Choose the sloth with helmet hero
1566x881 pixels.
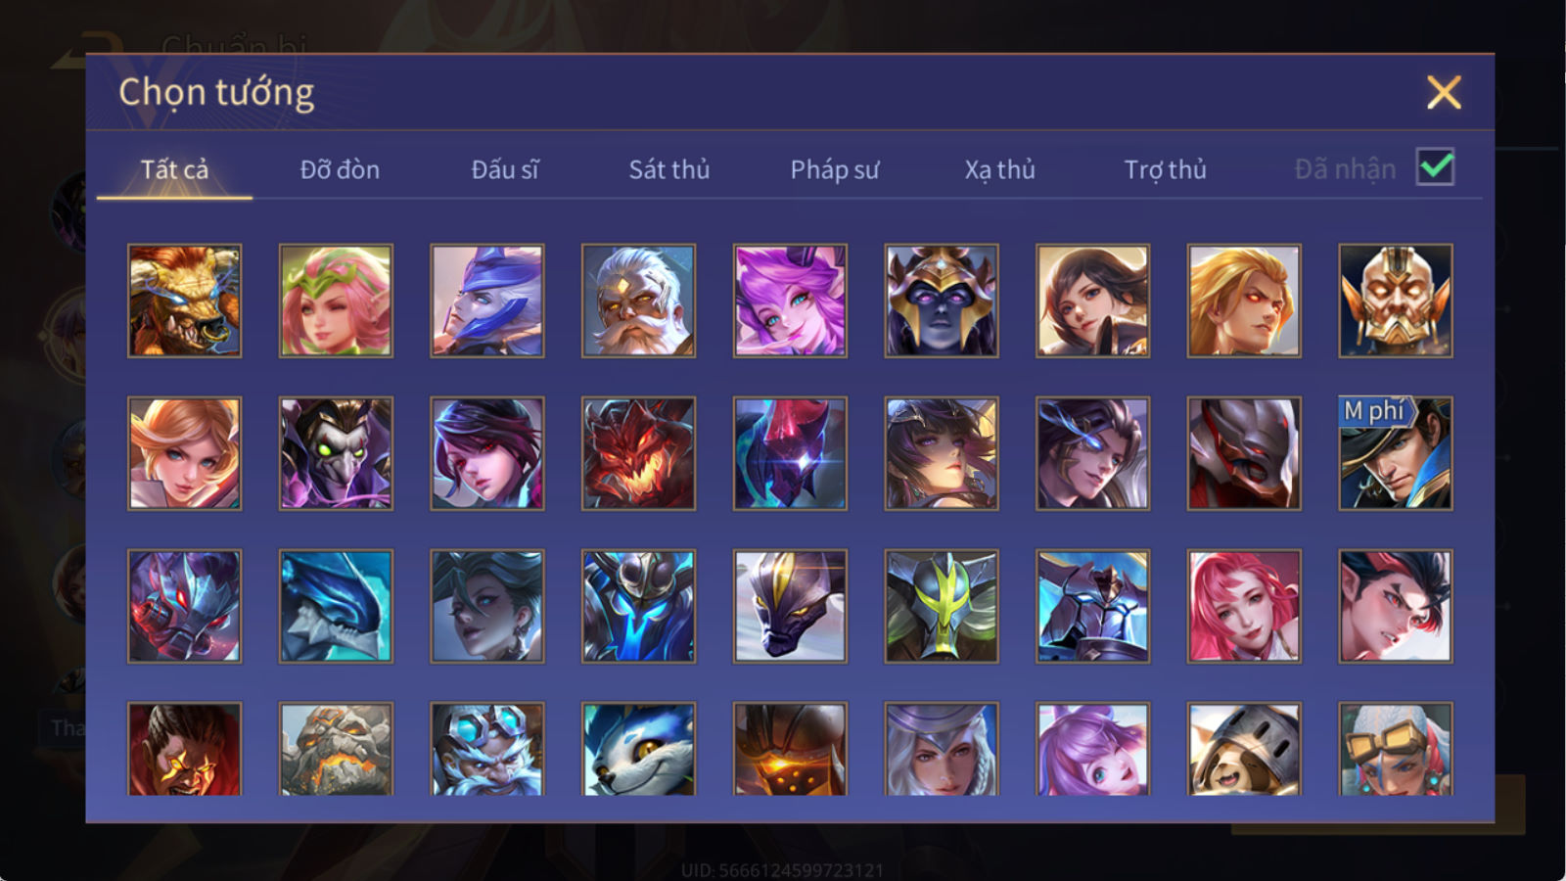1244,749
